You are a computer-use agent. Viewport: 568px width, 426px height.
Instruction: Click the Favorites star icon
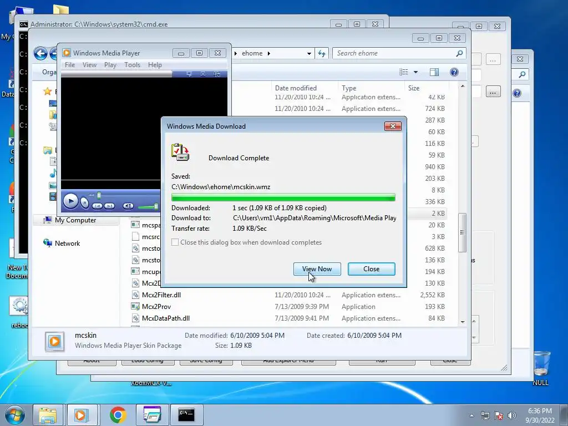47,92
